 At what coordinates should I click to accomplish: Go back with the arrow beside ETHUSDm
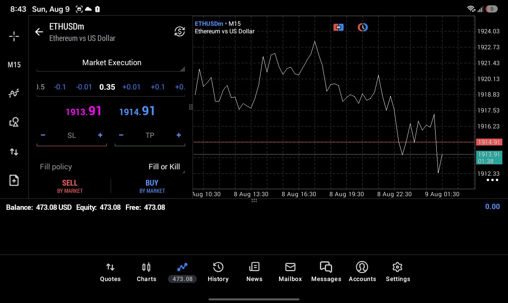tap(39, 32)
